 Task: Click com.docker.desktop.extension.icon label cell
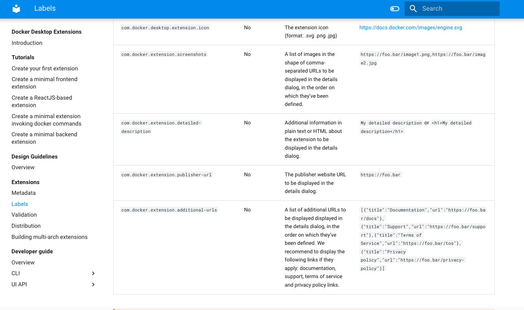point(165,28)
